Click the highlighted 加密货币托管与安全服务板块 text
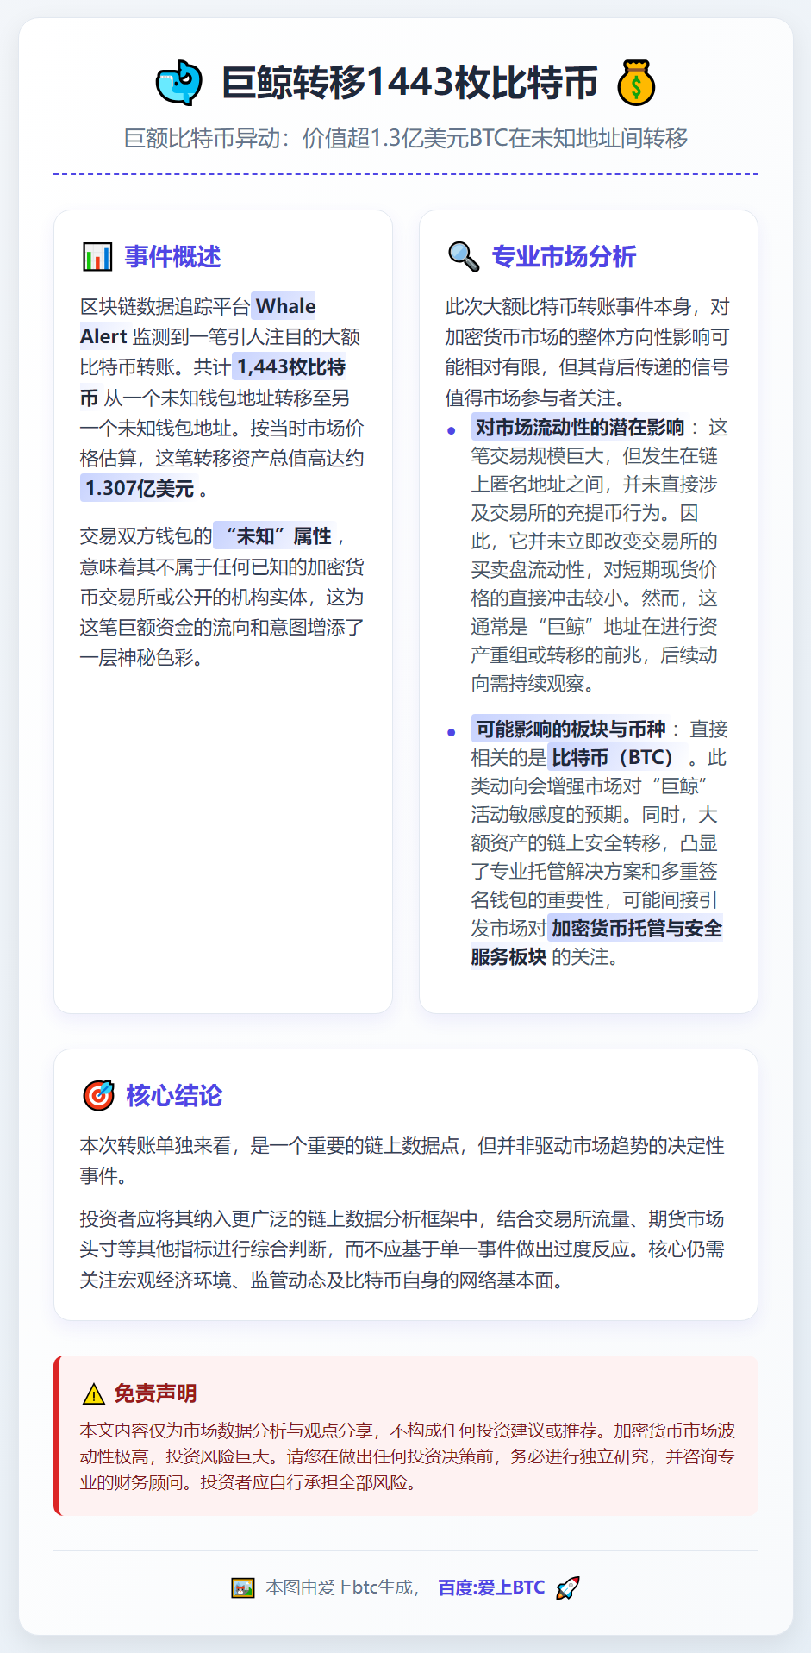 [596, 942]
